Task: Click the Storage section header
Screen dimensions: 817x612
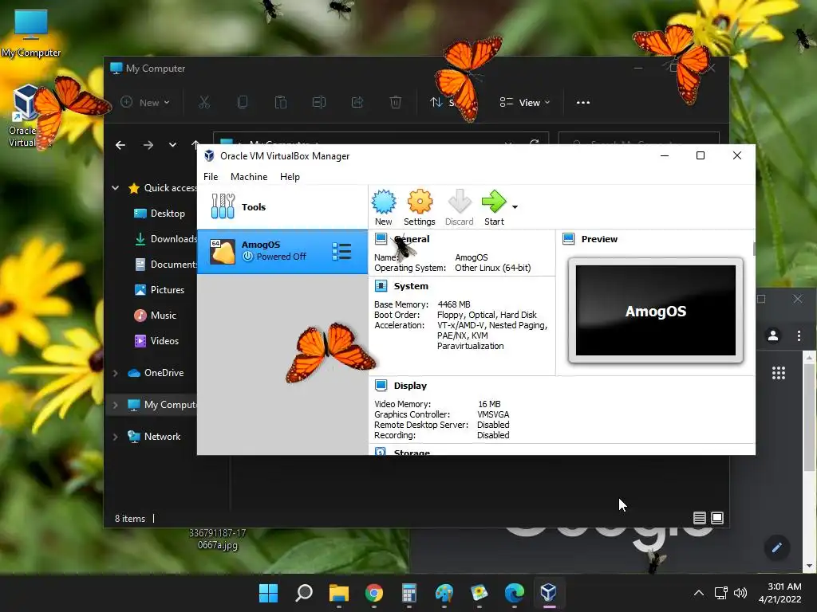Action: click(x=412, y=452)
